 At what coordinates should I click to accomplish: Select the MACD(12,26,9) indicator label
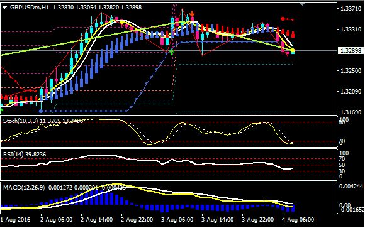24,188
